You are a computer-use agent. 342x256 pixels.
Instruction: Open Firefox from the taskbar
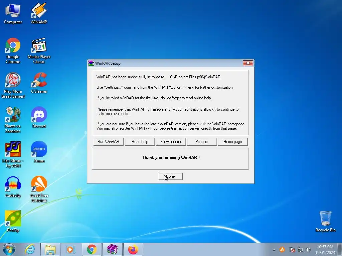coord(133,249)
